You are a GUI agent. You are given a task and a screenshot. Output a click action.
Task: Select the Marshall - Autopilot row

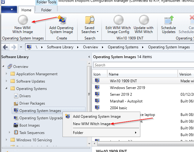click(143, 101)
